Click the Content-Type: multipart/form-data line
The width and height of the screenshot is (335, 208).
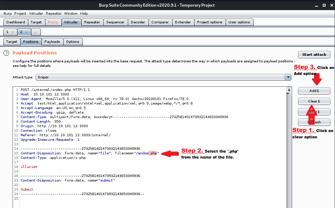pos(124,117)
